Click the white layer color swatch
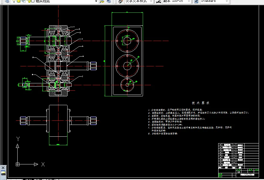 [x=33, y=1]
